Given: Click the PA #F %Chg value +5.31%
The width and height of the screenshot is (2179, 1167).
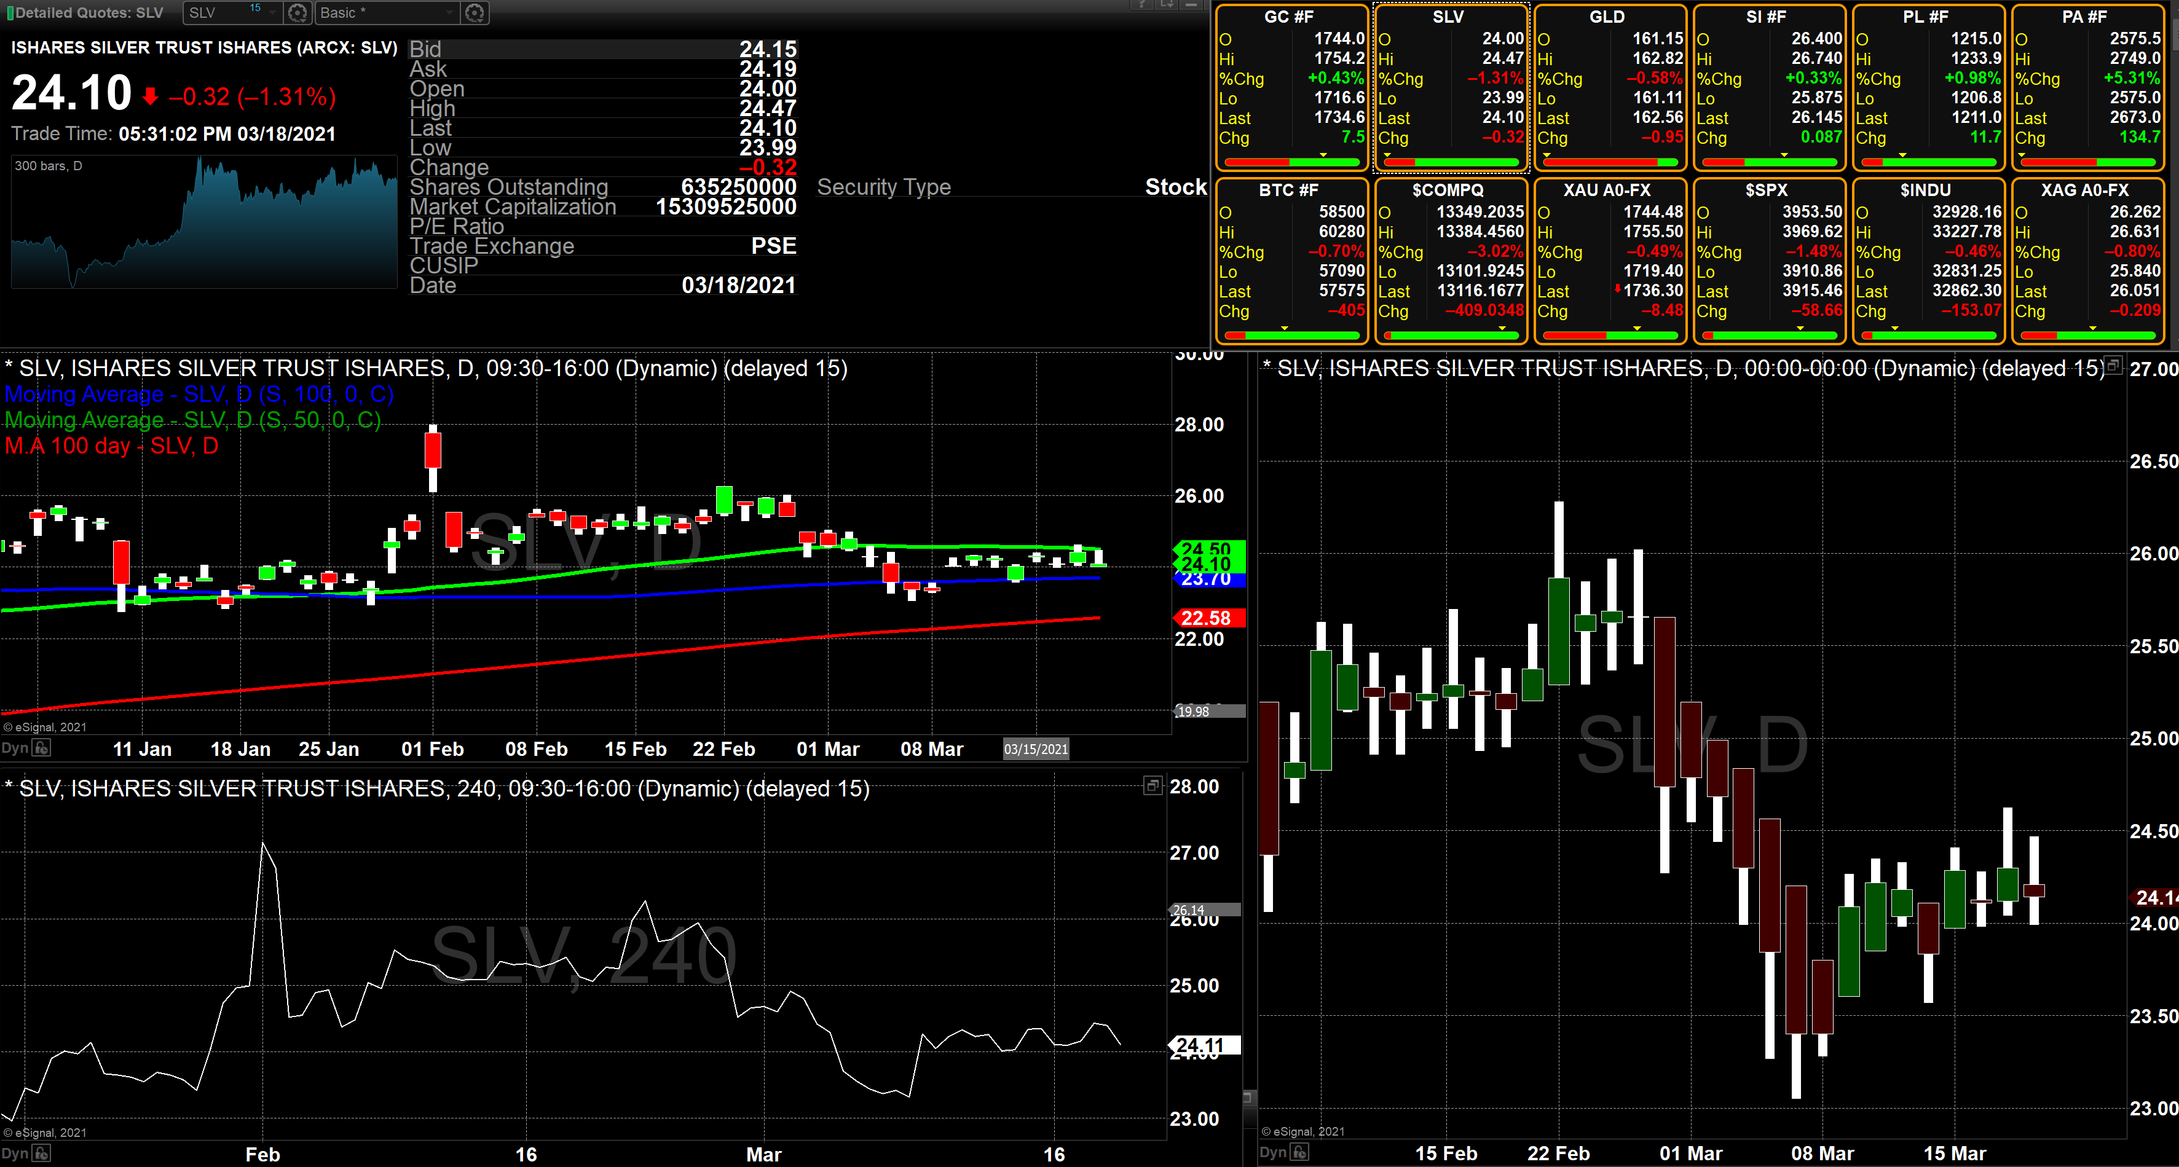Looking at the screenshot, I should [x=2131, y=78].
